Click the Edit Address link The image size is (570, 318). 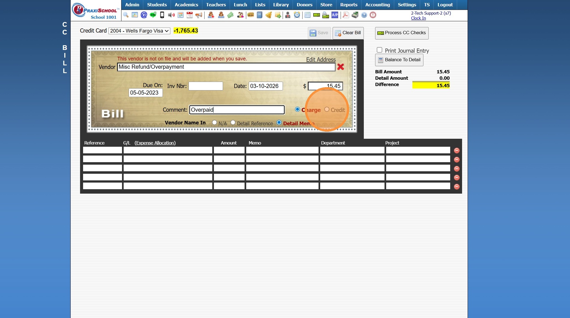click(321, 60)
